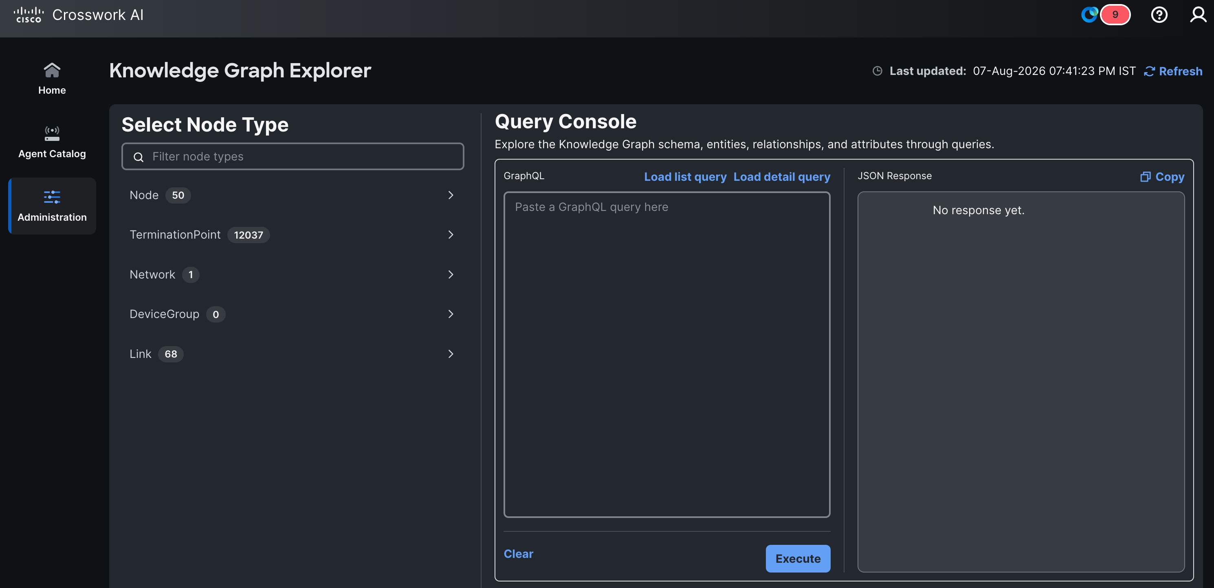Copy the JSON response
1214x588 pixels.
[1162, 177]
